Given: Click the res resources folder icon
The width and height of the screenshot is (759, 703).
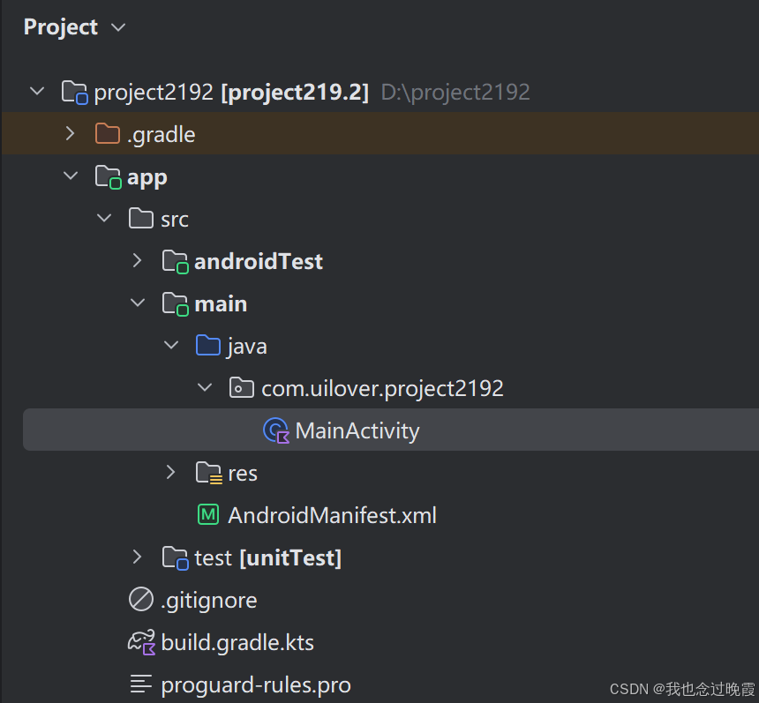Looking at the screenshot, I should [209, 473].
